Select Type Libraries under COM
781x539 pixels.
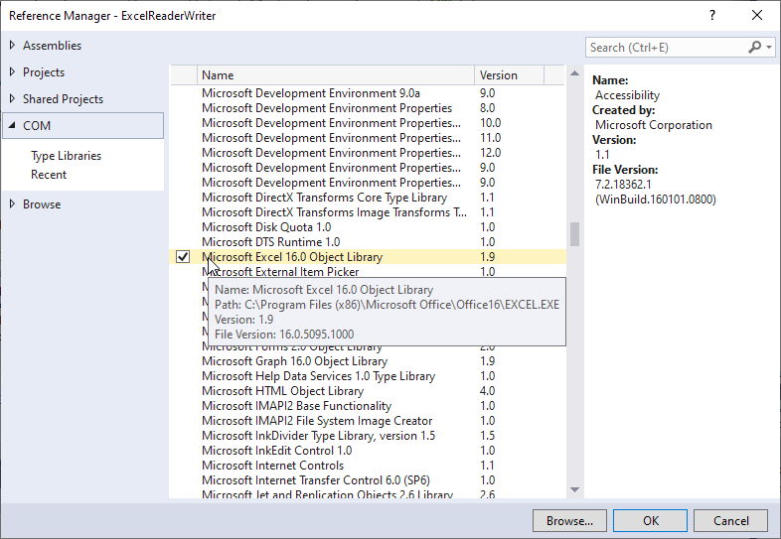(66, 156)
